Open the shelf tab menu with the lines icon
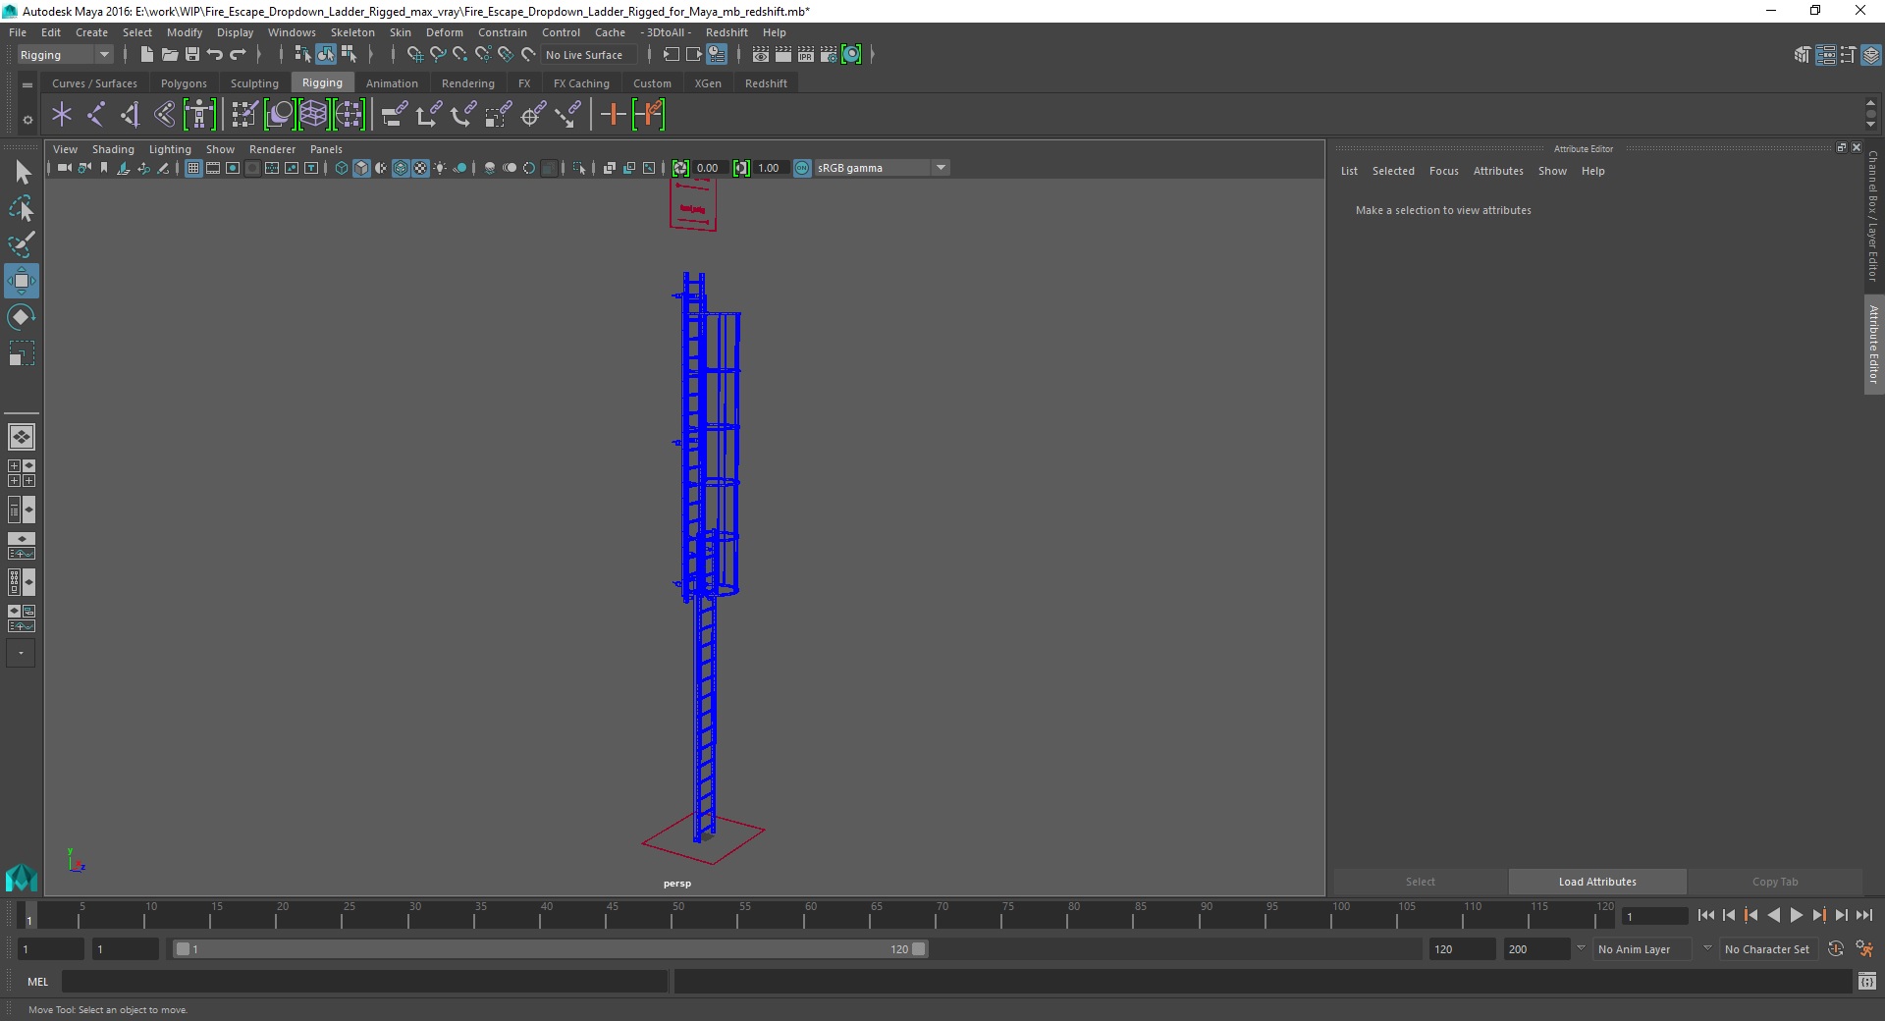The image size is (1885, 1021). pyautogui.click(x=27, y=84)
